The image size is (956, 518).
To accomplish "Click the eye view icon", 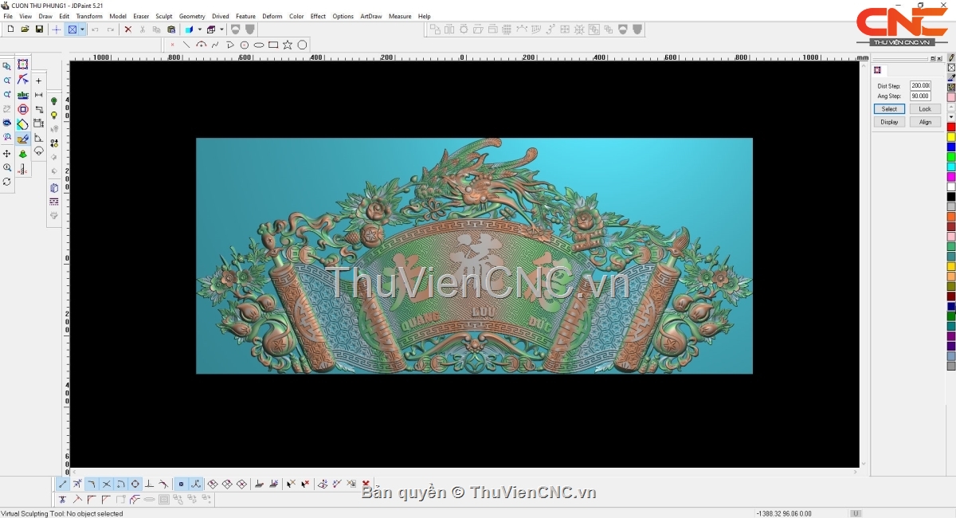I will coord(7,124).
